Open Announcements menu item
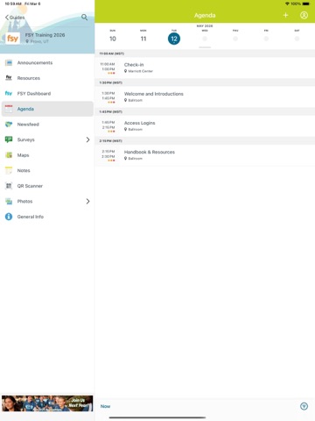 [47, 62]
